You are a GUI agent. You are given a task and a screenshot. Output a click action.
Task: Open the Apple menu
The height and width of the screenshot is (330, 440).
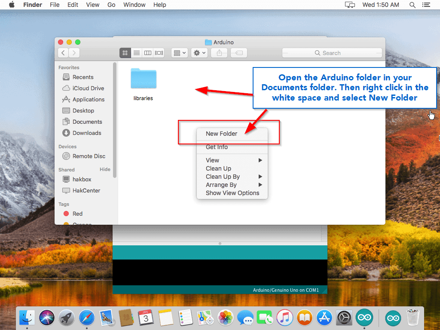pos(12,5)
